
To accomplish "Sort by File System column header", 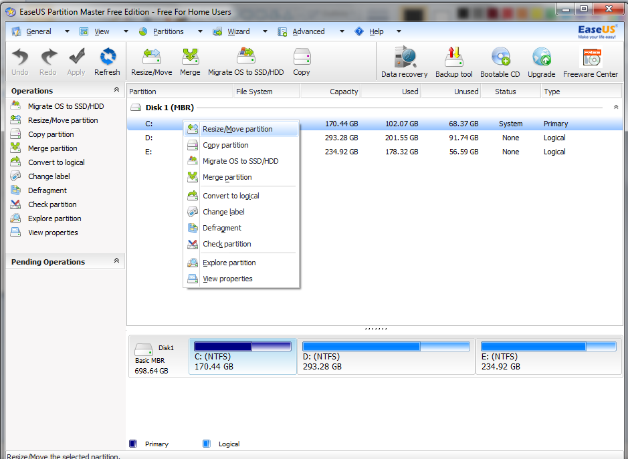I will [x=266, y=92].
